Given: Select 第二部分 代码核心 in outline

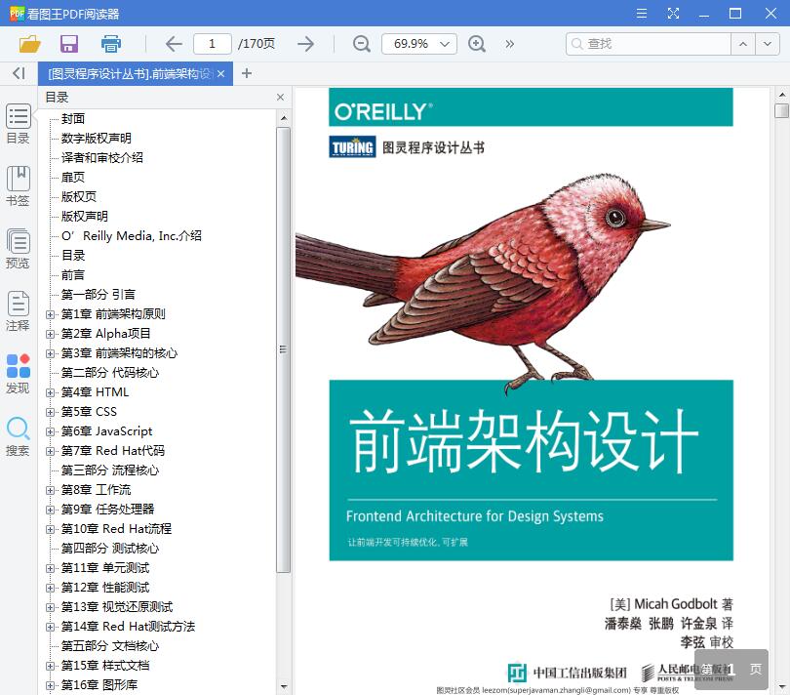Looking at the screenshot, I should pos(110,373).
